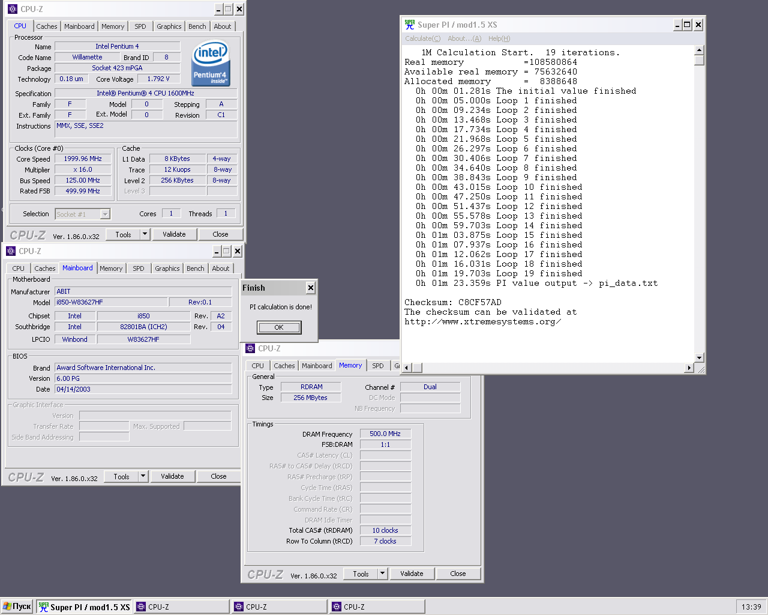Click Close button in top CPU-Z window
Viewport: 768px width, 615px height.
point(220,234)
